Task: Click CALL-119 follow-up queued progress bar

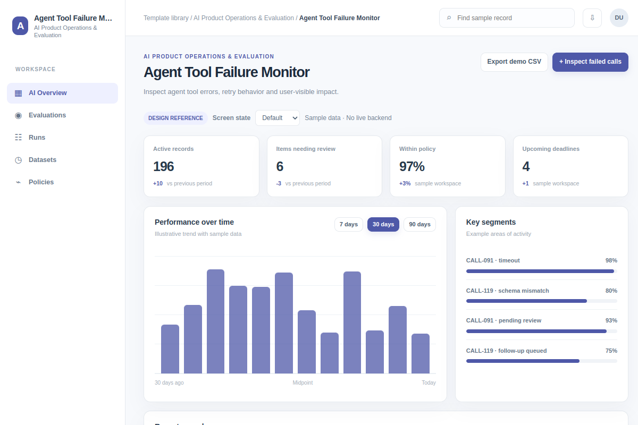Action: [542, 361]
